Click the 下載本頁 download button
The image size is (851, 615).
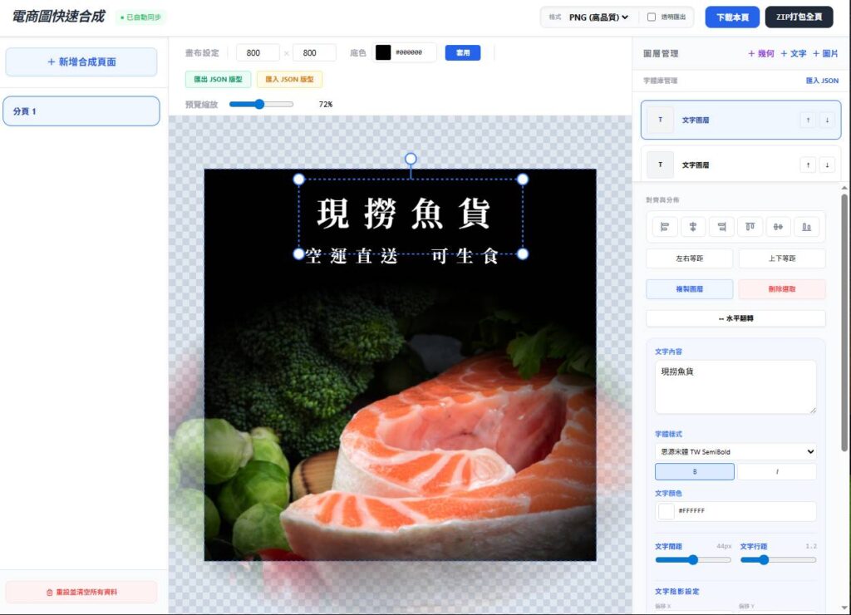[732, 17]
